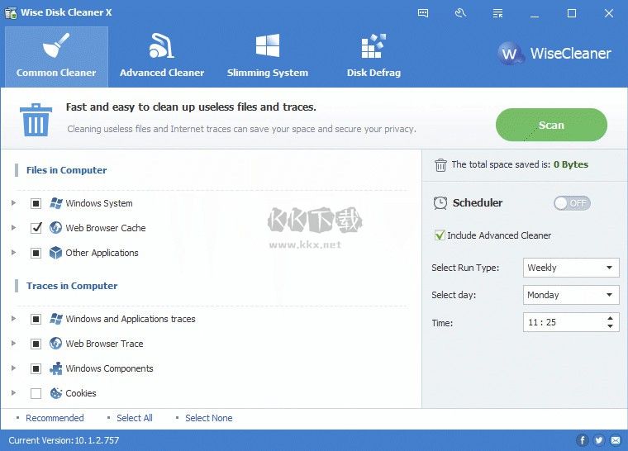
Task: Increase the time with the up stepper arrow
Action: (x=611, y=318)
